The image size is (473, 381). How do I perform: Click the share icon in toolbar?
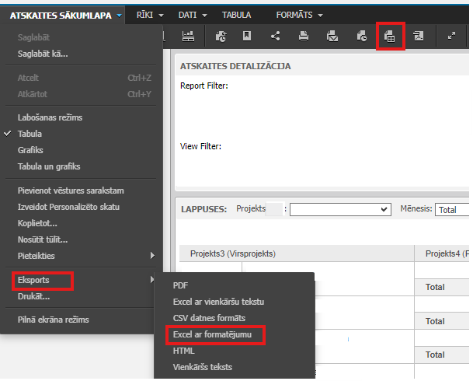(275, 37)
